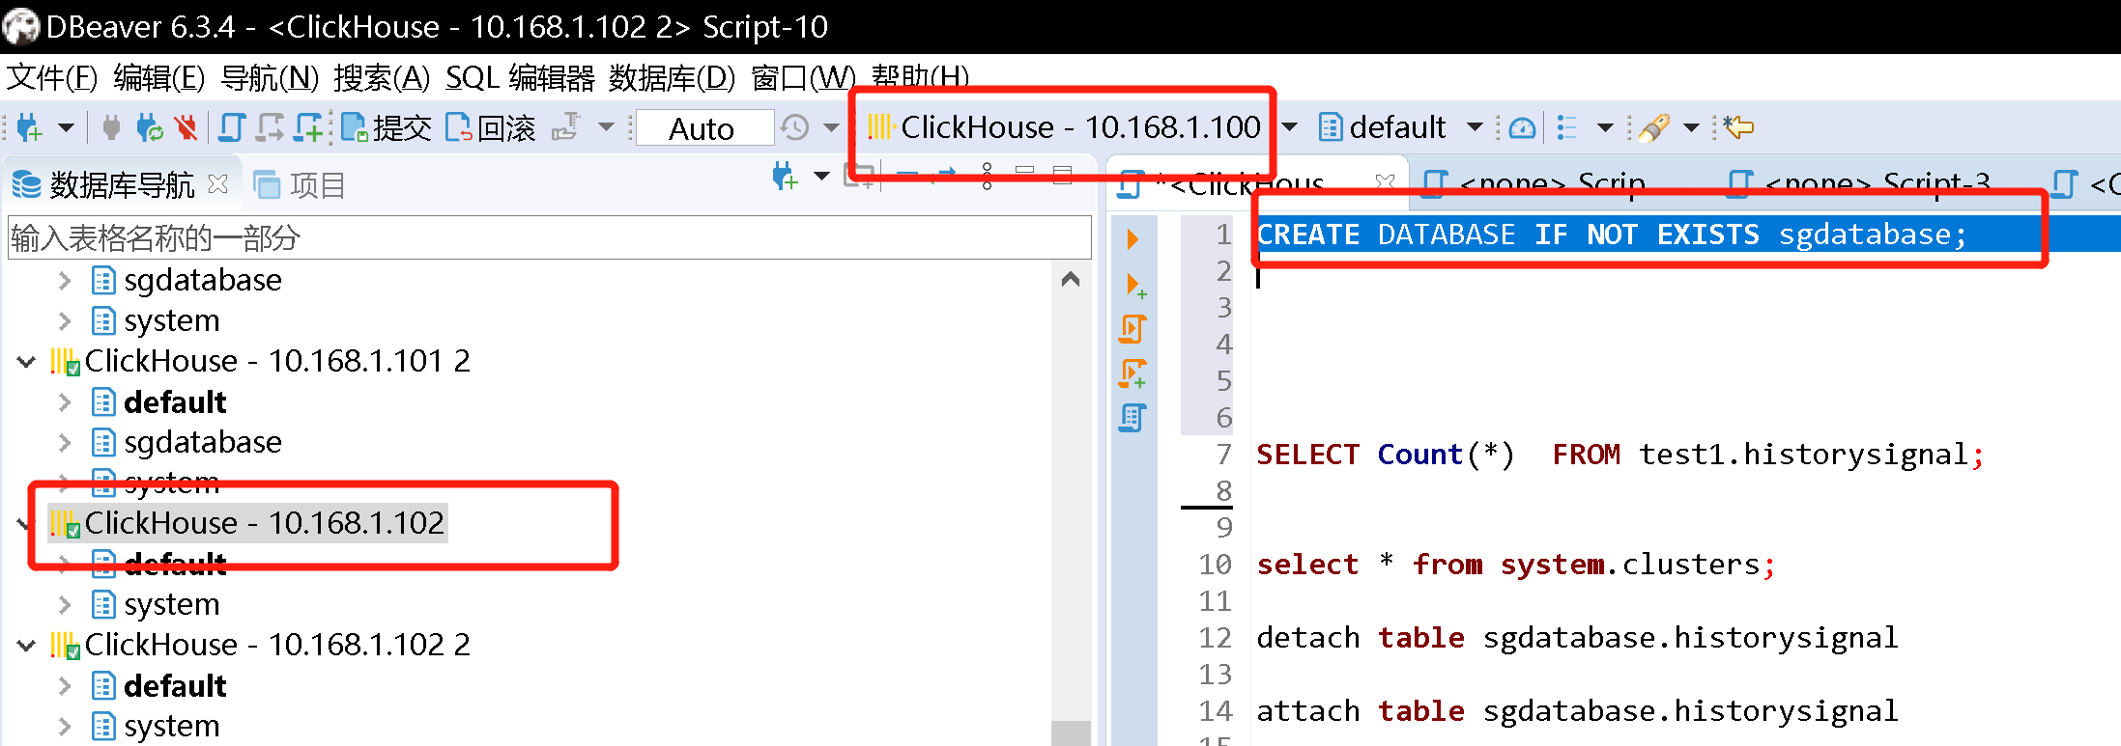Click the bulleted list toolbar icon
The width and height of the screenshot is (2121, 746).
point(1567,127)
